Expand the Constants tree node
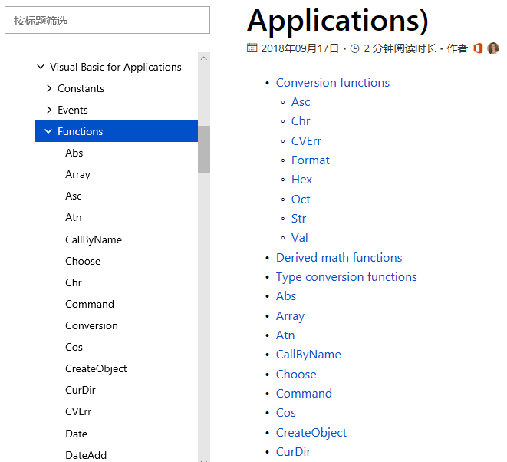This screenshot has width=507, height=462. coord(49,88)
